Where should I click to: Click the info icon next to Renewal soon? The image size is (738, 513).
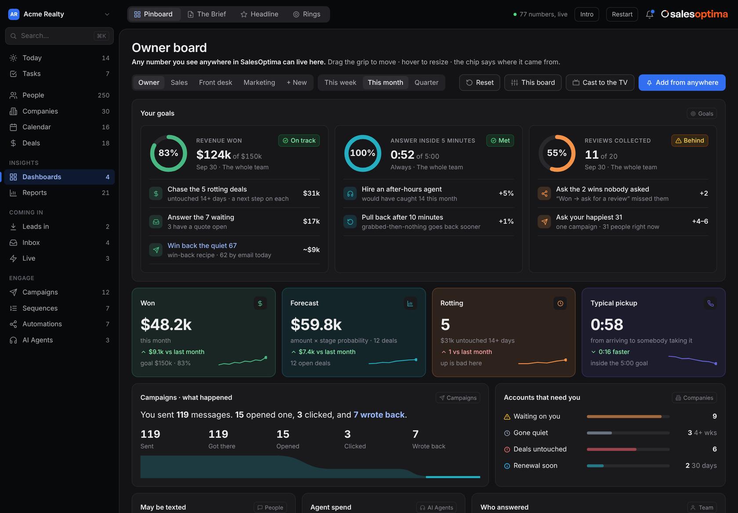click(x=507, y=466)
